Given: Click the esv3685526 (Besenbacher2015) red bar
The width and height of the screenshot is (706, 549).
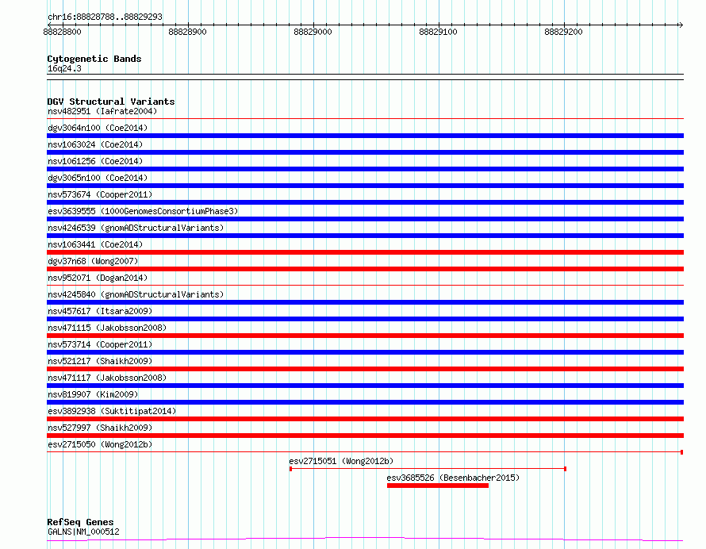Looking at the screenshot, I should (438, 486).
